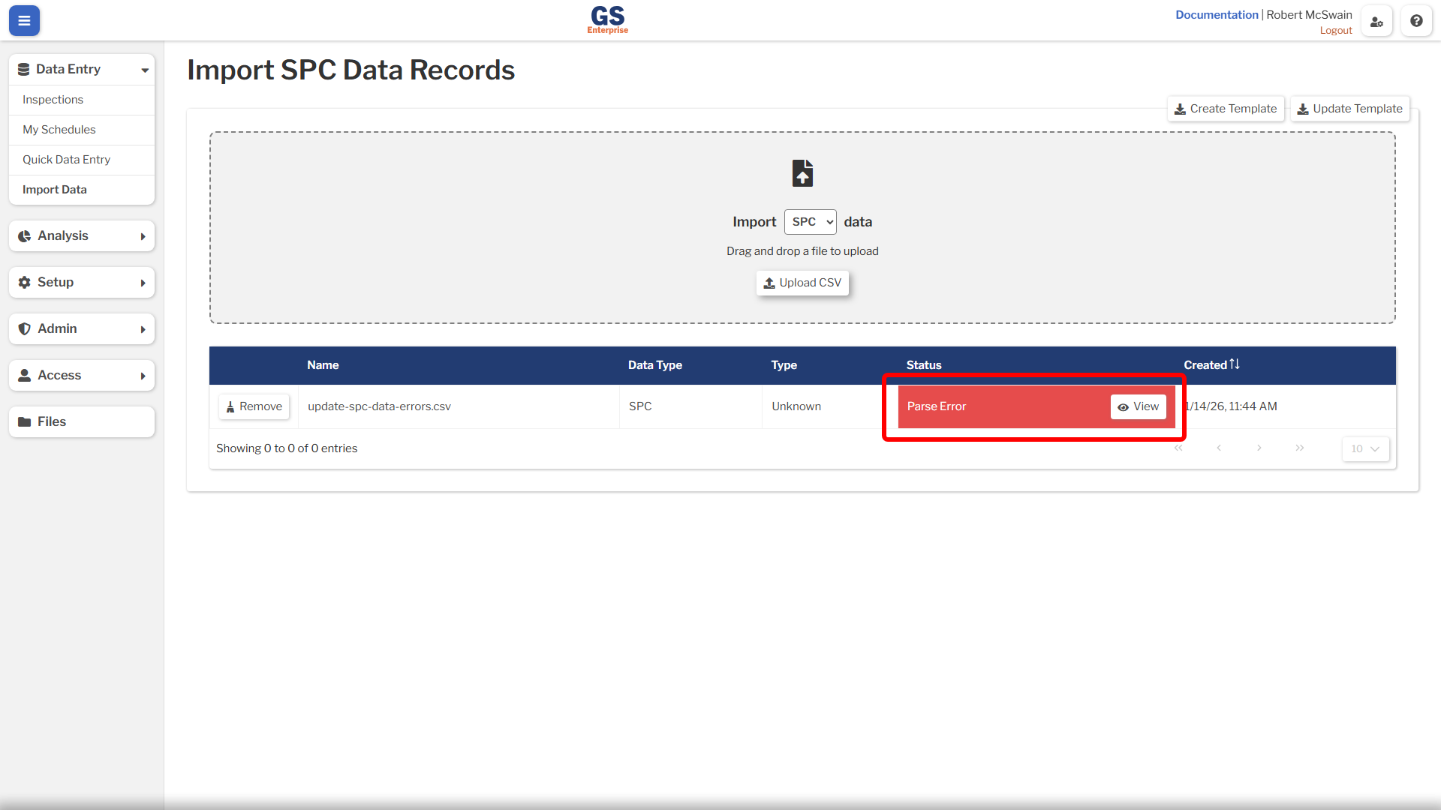Click the Upload CSV button

802,283
